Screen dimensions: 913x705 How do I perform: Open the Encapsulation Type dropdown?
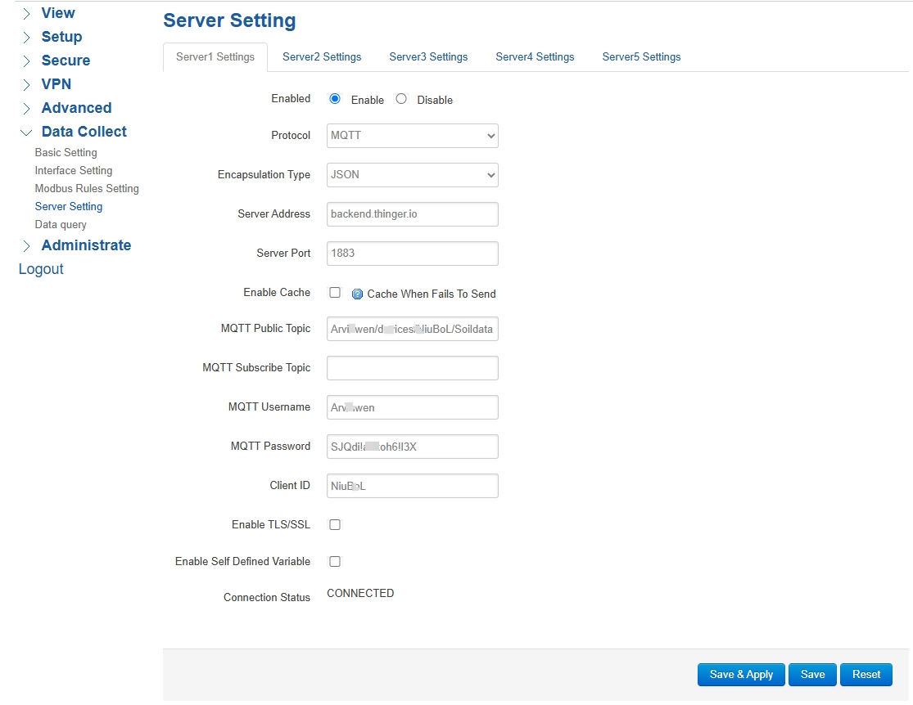[412, 175]
